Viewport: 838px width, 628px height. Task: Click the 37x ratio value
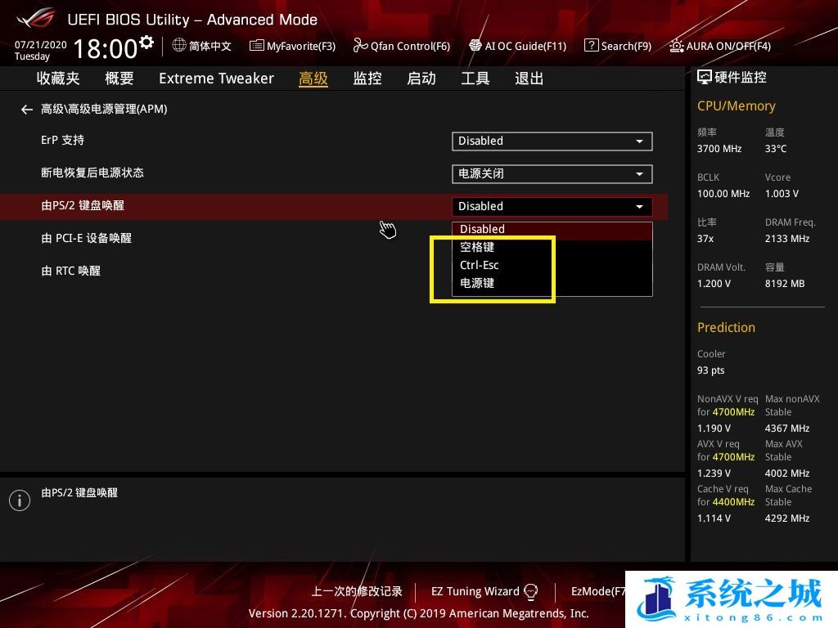(705, 239)
